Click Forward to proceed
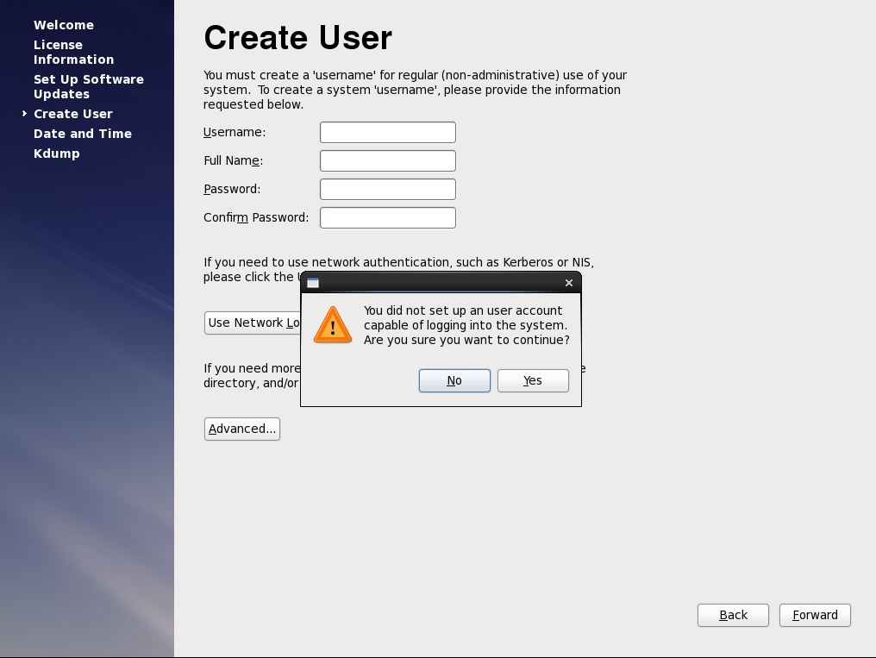Image resolution: width=876 pixels, height=658 pixels. (815, 615)
